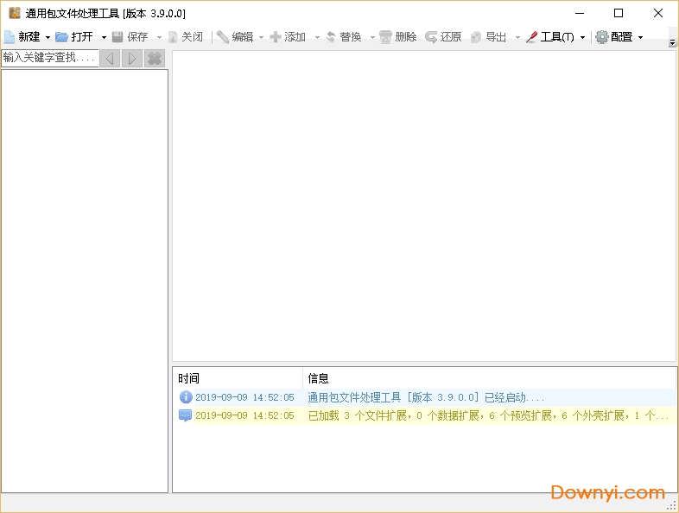Click the 时间 column header
The height and width of the screenshot is (513, 679).
click(x=238, y=378)
